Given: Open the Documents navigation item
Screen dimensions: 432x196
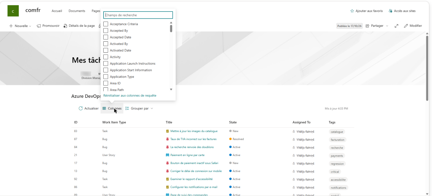Looking at the screenshot, I should click(77, 11).
